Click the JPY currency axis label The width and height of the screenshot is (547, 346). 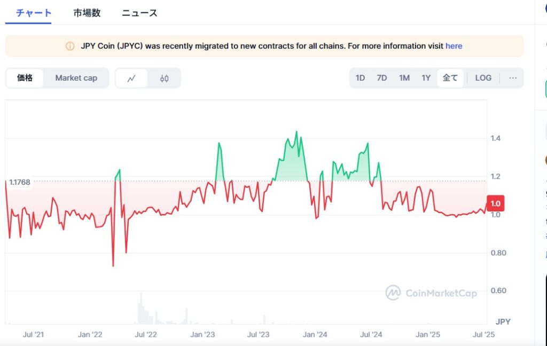tap(503, 321)
